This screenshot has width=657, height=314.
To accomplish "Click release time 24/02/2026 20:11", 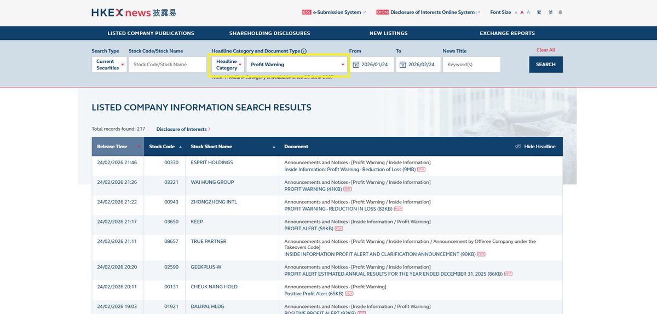I will [117, 287].
